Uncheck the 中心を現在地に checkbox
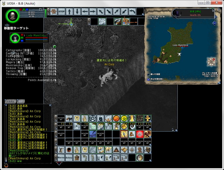This screenshot has height=170, width=224. click(x=148, y=79)
